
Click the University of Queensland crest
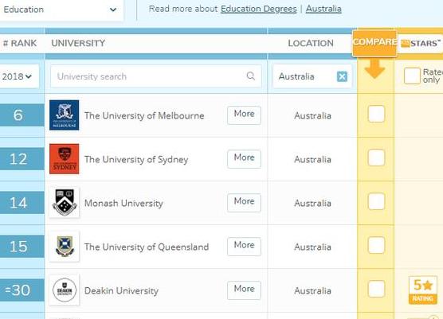[x=64, y=247]
